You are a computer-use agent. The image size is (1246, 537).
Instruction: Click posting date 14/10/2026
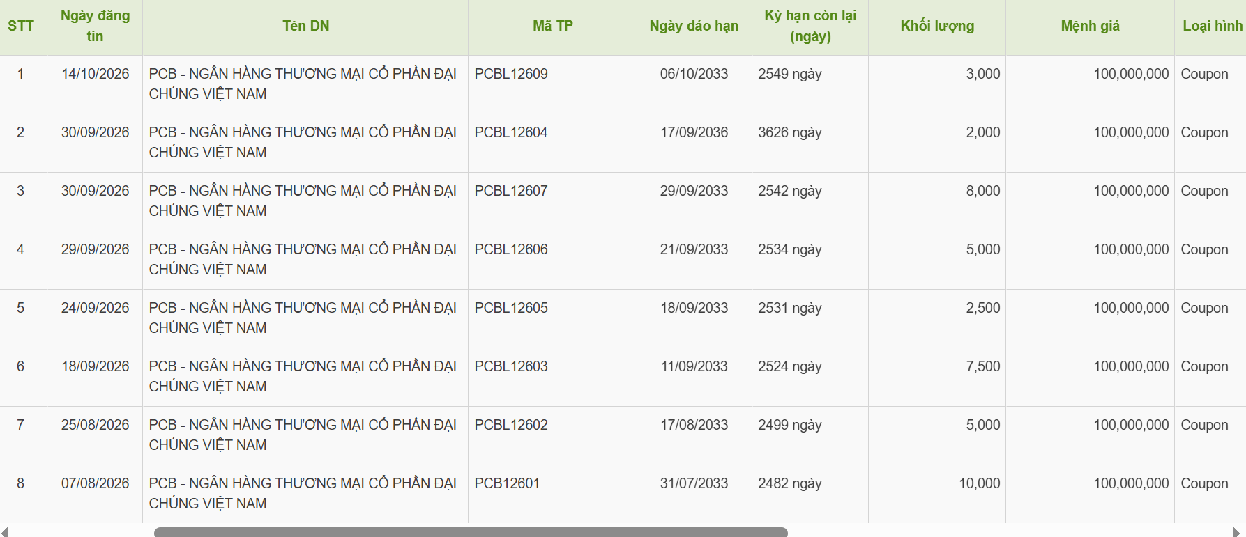96,74
